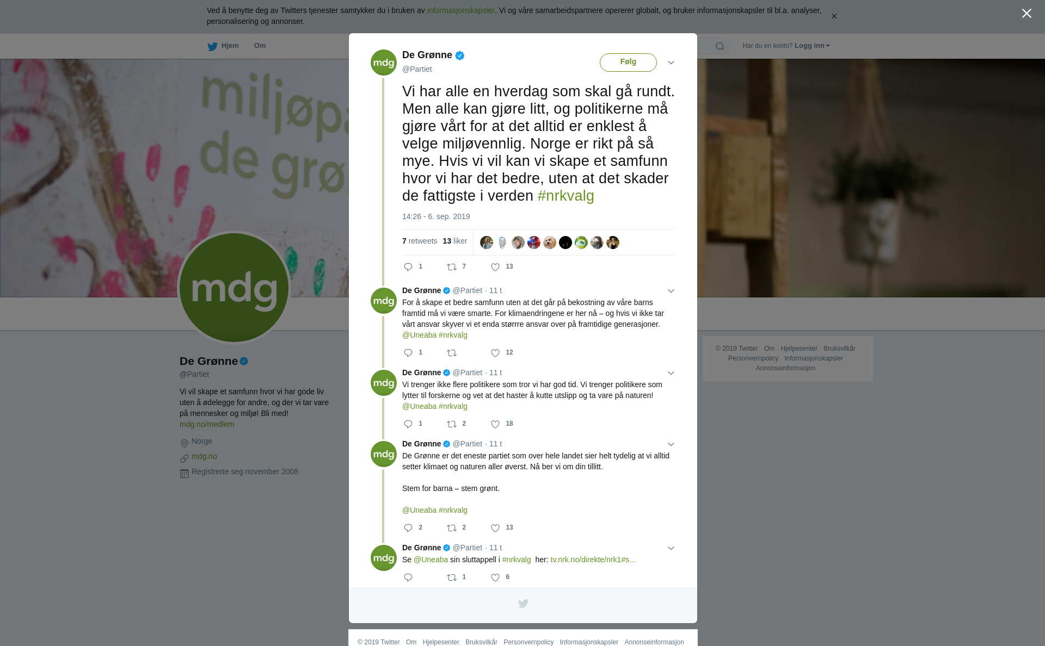Open the Logg inn dropdown
The image size is (1045, 646).
click(x=812, y=46)
